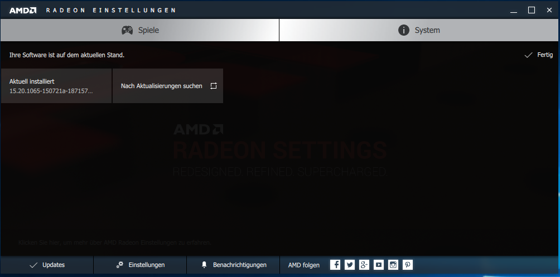Click the checkmark icon beside Updates
This screenshot has width=560, height=277.
tap(33, 265)
